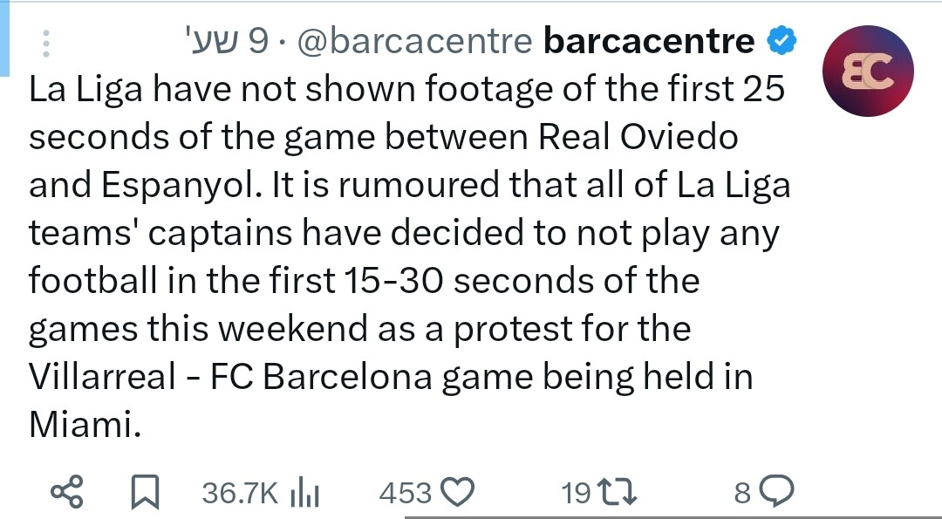Open the three-dot more options menu
This screenshot has height=519, width=942.
coord(45,42)
